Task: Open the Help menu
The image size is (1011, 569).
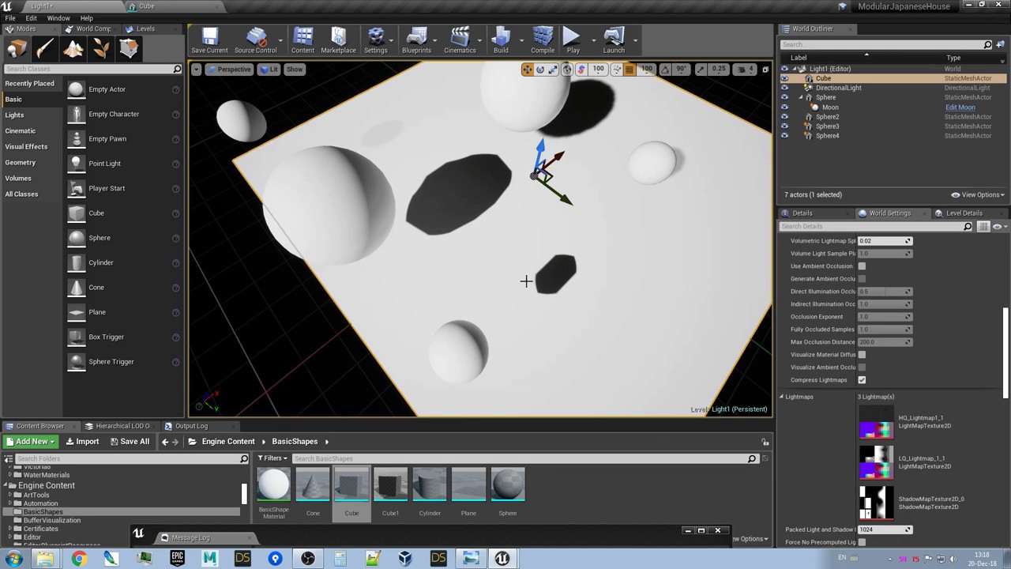Action: 87,18
